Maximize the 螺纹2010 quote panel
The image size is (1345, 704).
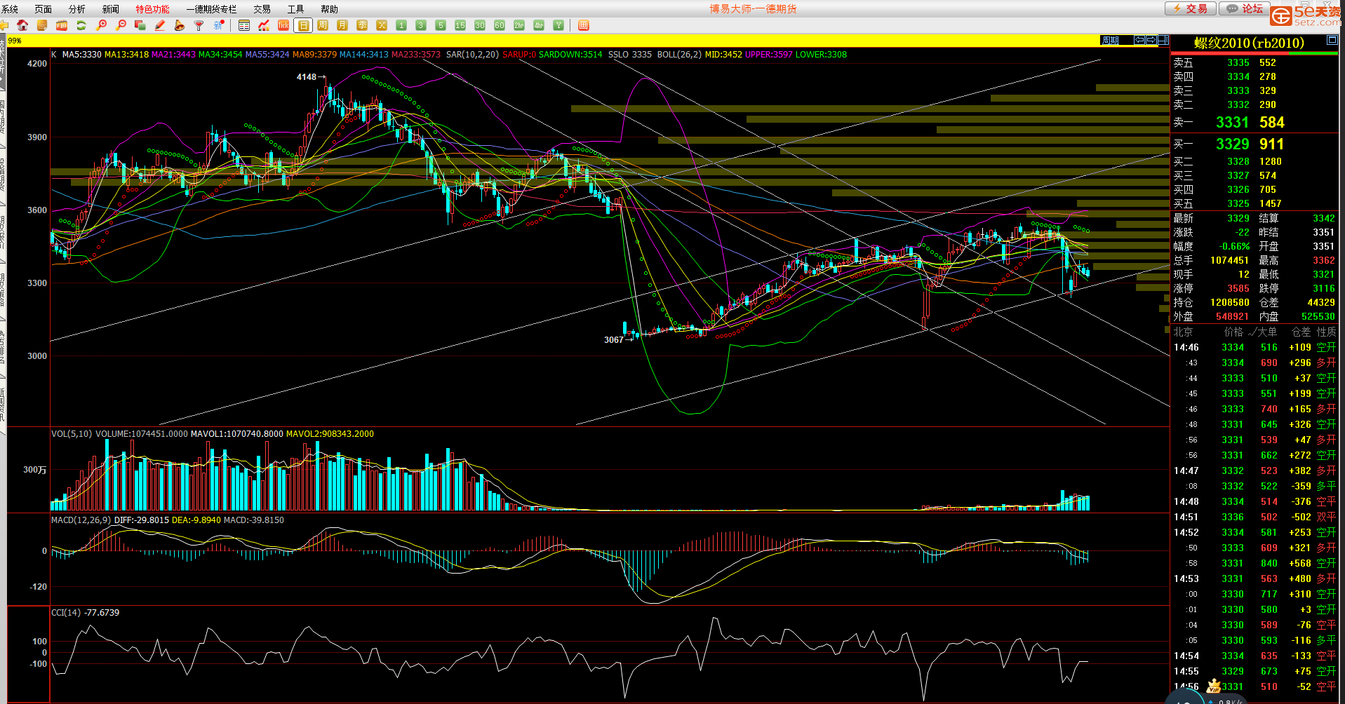pos(1332,41)
